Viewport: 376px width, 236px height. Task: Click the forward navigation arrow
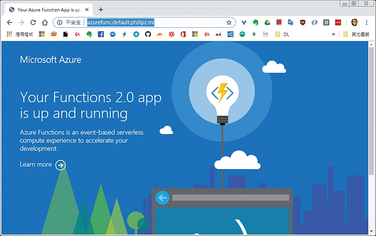[x=21, y=23]
